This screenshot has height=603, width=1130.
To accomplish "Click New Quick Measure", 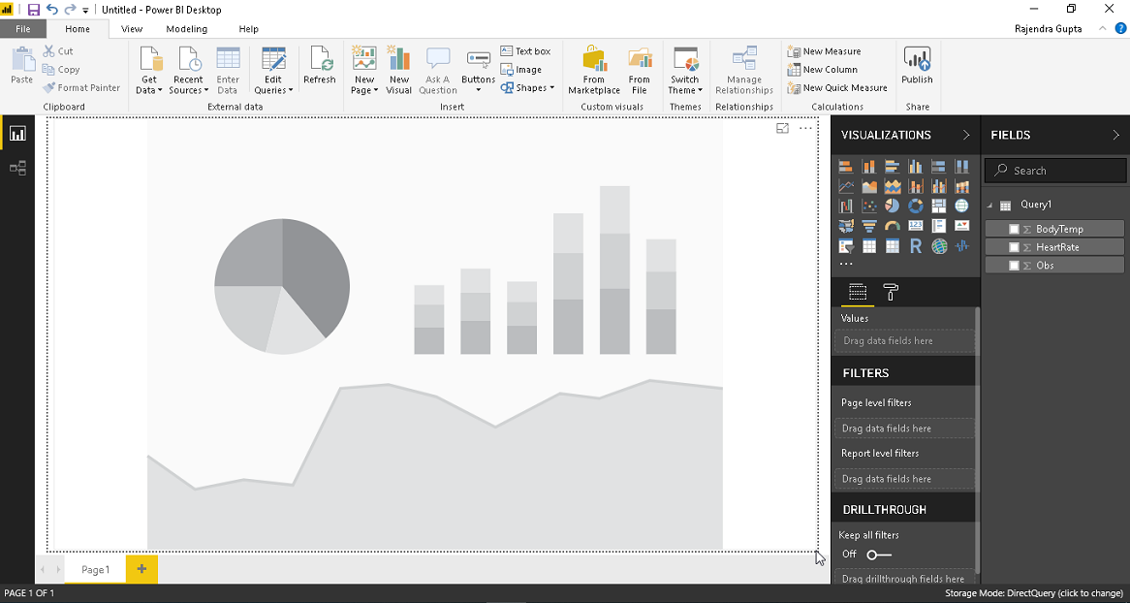I will (x=837, y=88).
